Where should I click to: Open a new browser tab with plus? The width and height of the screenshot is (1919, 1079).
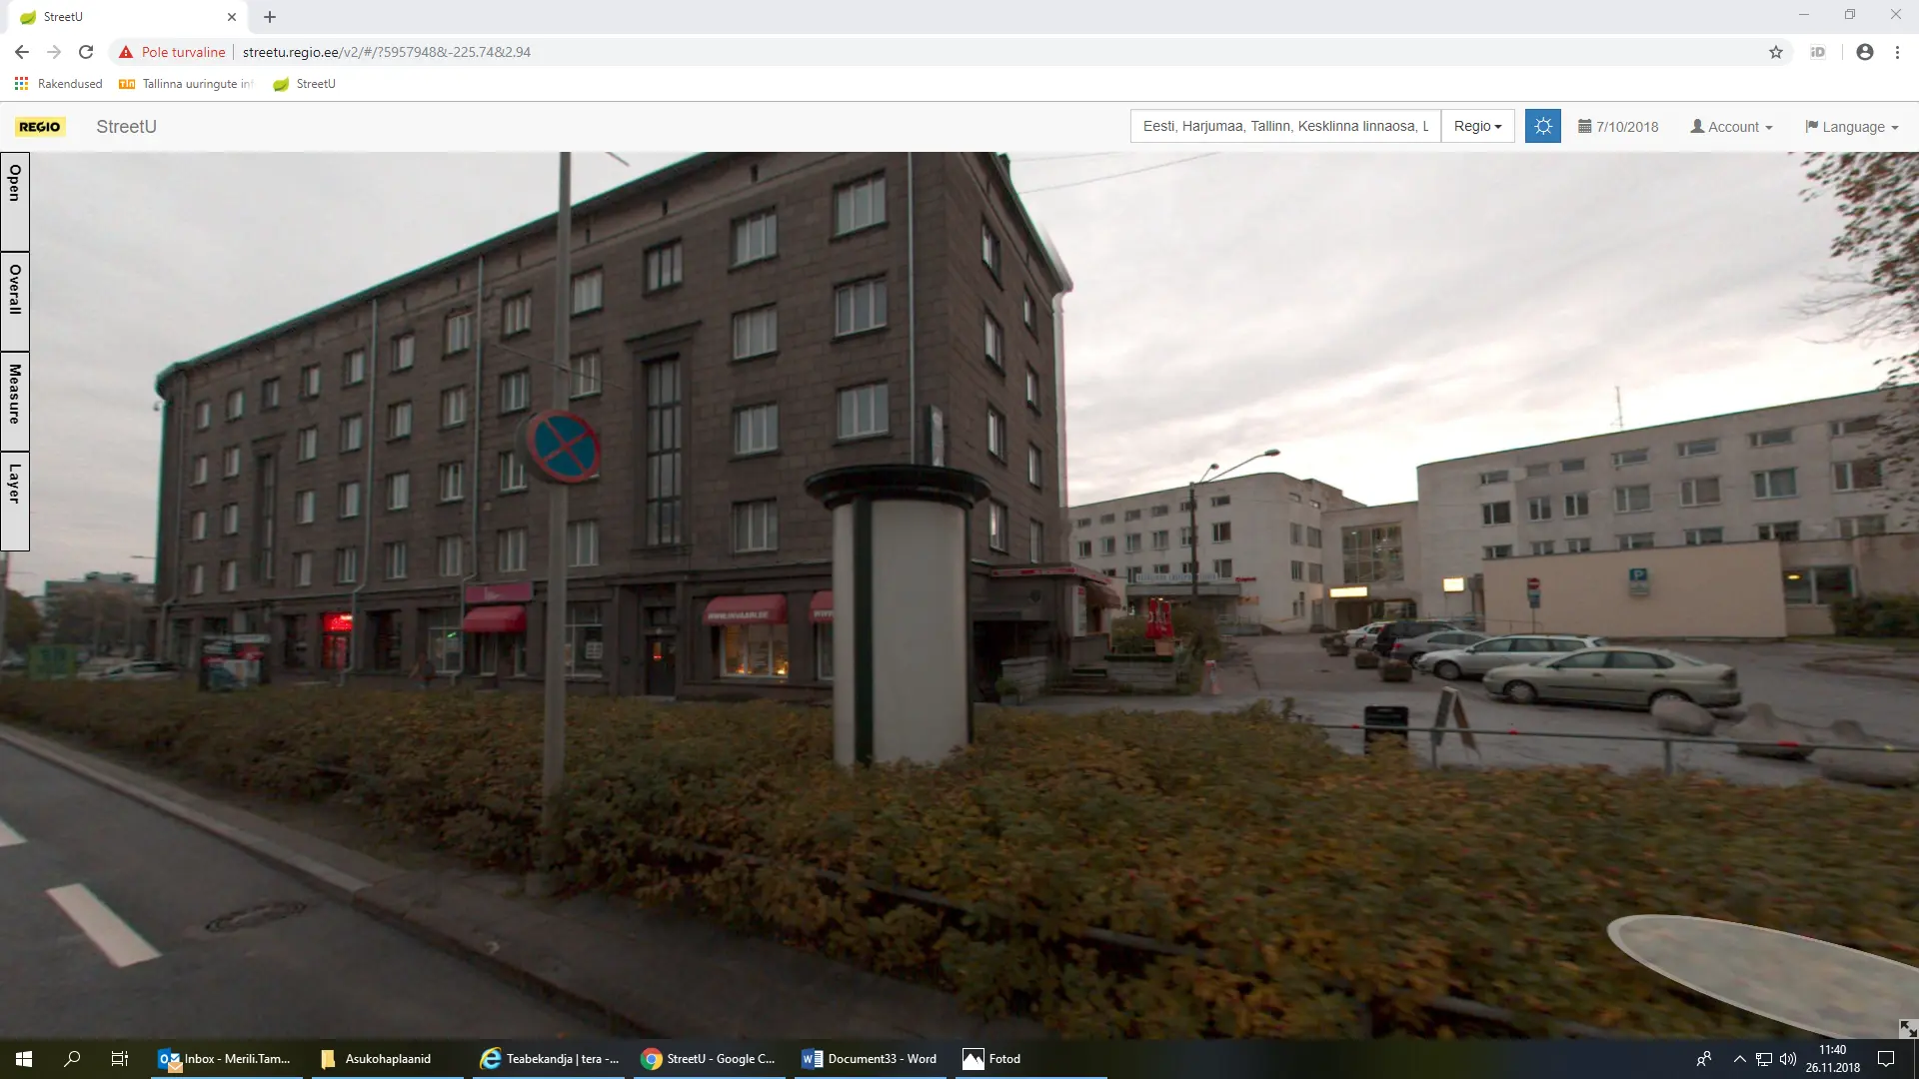click(x=270, y=17)
